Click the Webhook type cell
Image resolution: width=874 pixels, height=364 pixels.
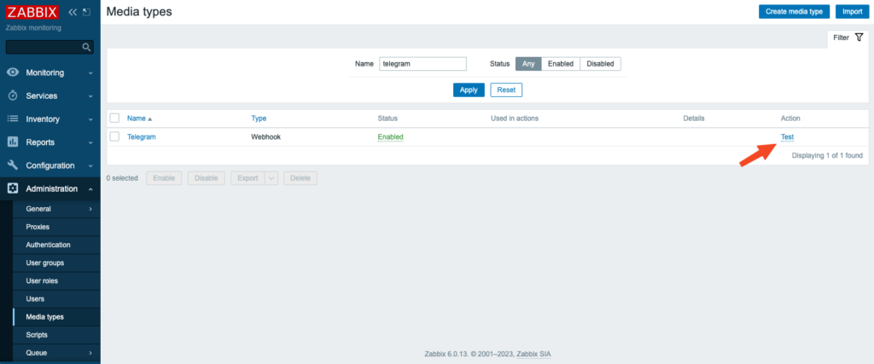266,137
